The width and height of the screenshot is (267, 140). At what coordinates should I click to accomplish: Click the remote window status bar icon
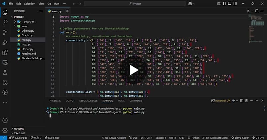[x=3, y=138]
